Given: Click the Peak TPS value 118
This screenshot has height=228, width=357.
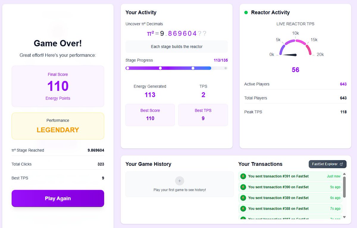Looking at the screenshot, I should coord(343,112).
